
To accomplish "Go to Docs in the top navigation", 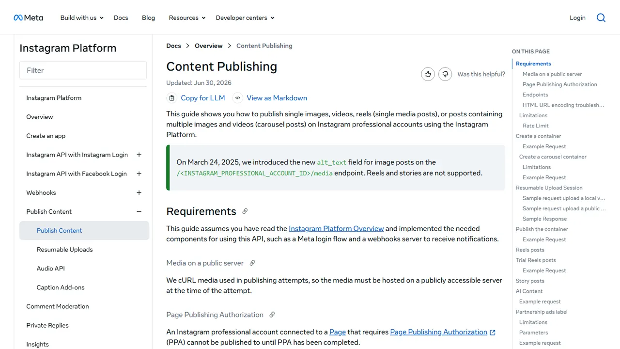I will [x=121, y=18].
